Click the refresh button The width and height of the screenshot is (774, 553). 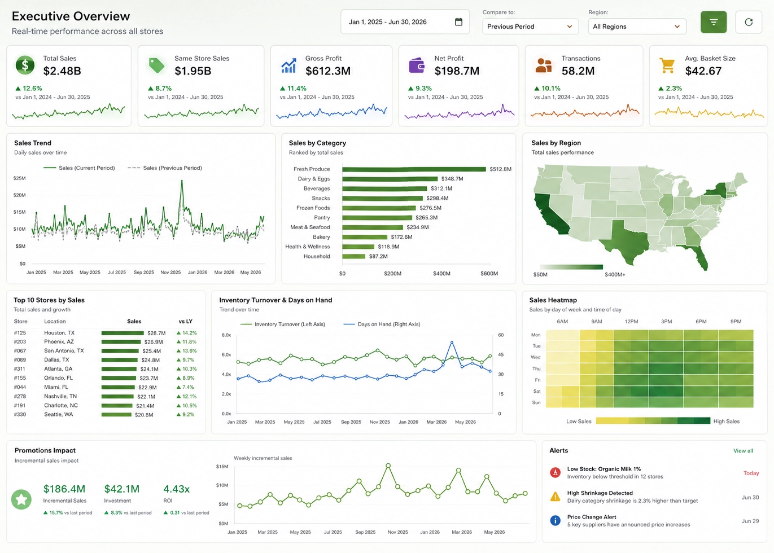[749, 22]
